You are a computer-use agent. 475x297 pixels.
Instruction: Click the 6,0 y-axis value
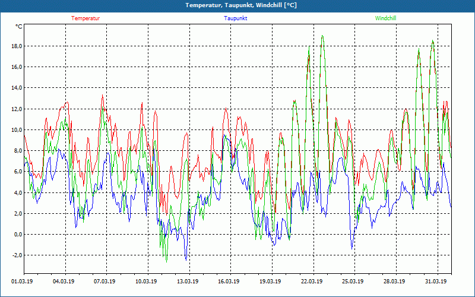point(18,172)
